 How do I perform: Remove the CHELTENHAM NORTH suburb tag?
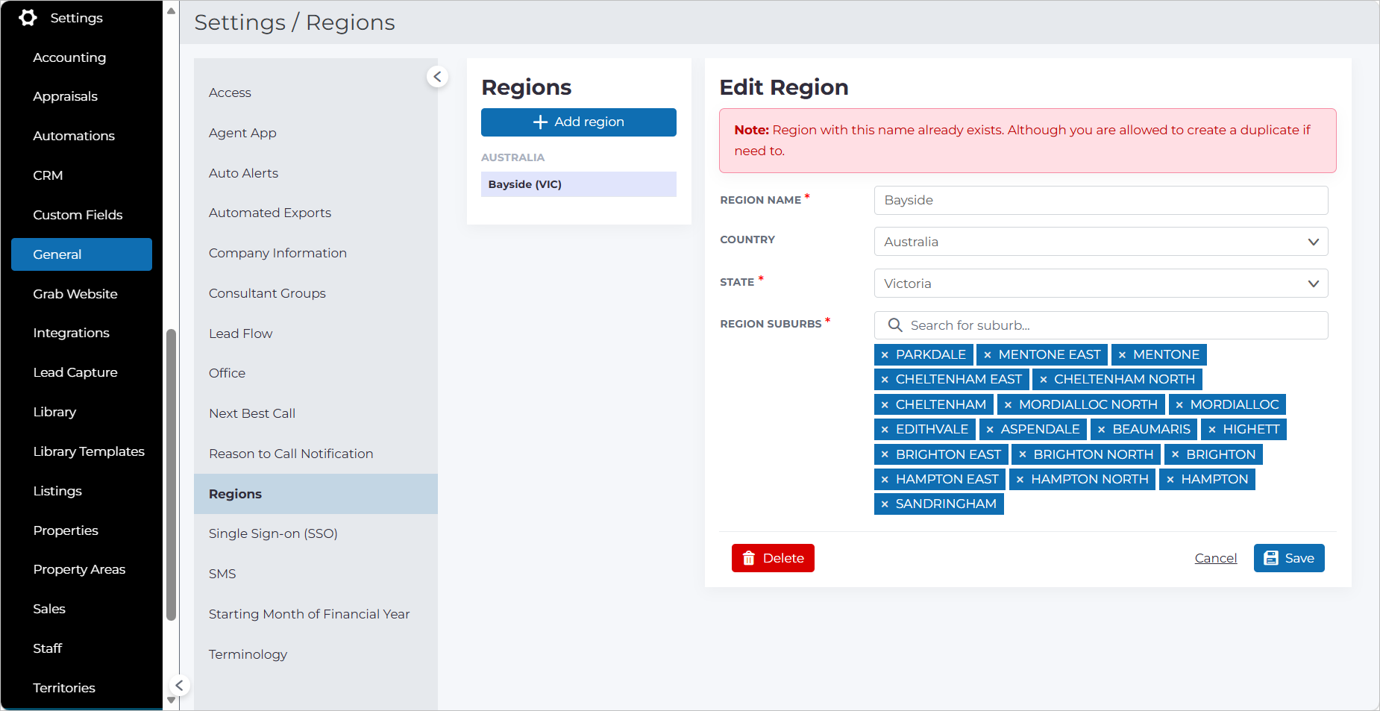click(1043, 380)
